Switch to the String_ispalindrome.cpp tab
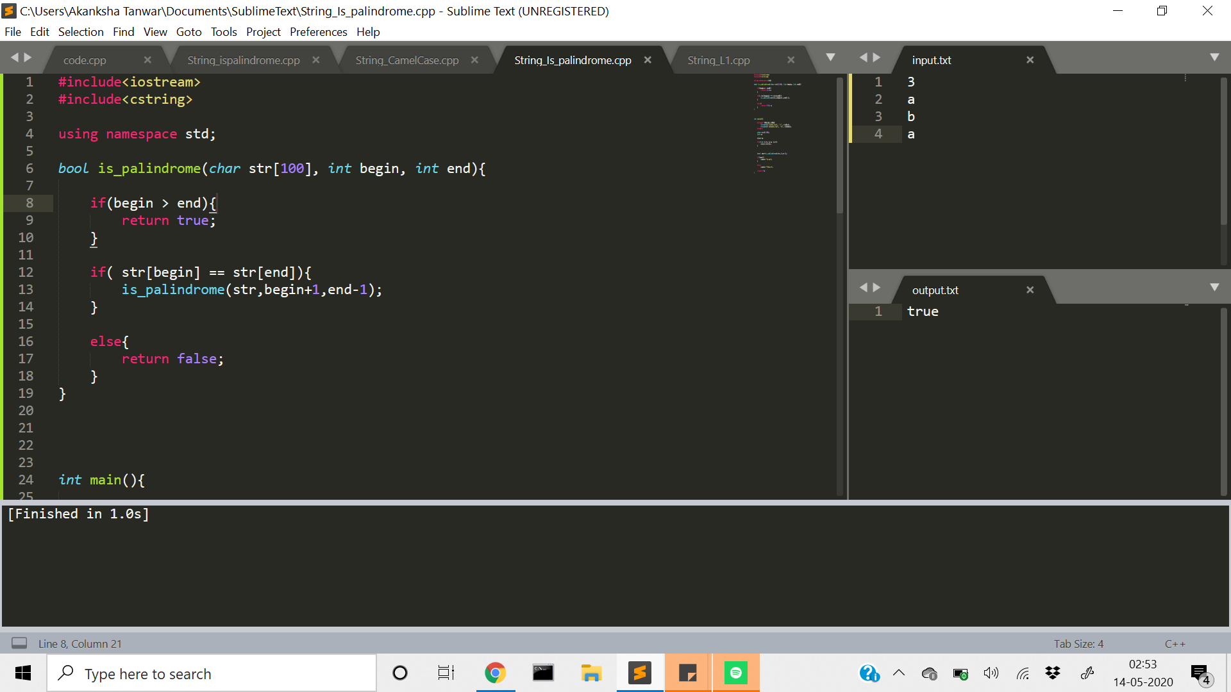 pos(243,60)
